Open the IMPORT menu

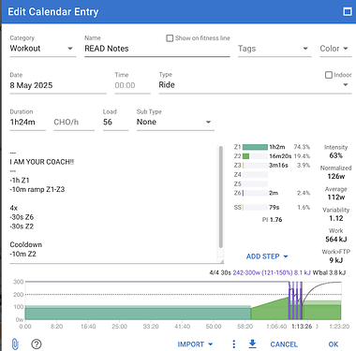195,344
